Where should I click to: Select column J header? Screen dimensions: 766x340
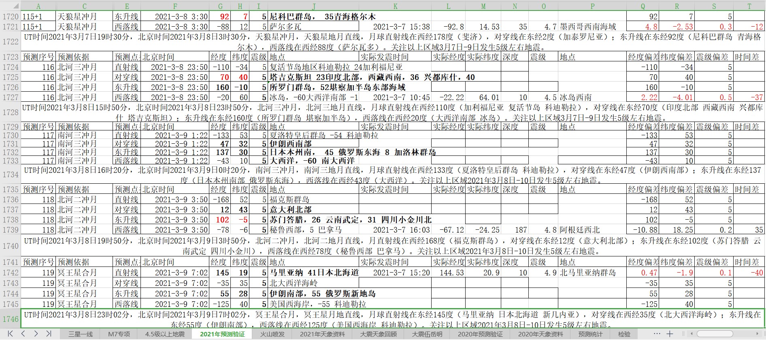(314, 6)
